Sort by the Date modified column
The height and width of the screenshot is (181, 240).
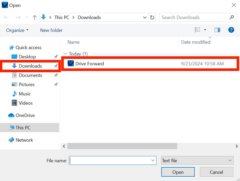pyautogui.click(x=195, y=42)
